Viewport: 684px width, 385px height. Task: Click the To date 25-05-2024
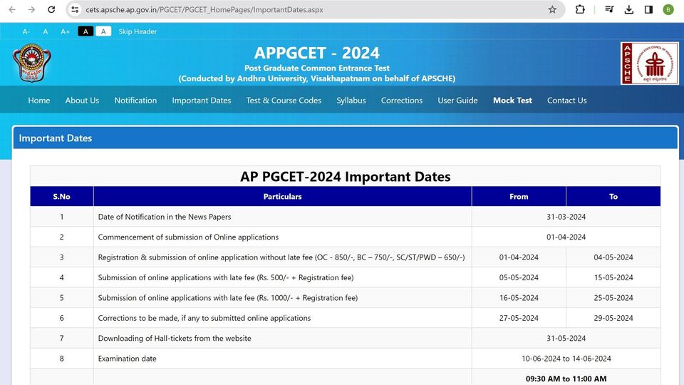coord(613,298)
